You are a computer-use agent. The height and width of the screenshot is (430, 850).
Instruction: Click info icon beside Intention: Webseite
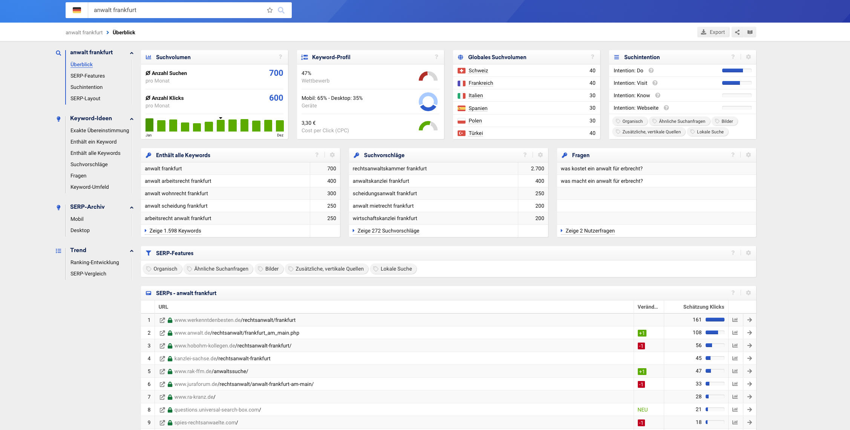(666, 108)
